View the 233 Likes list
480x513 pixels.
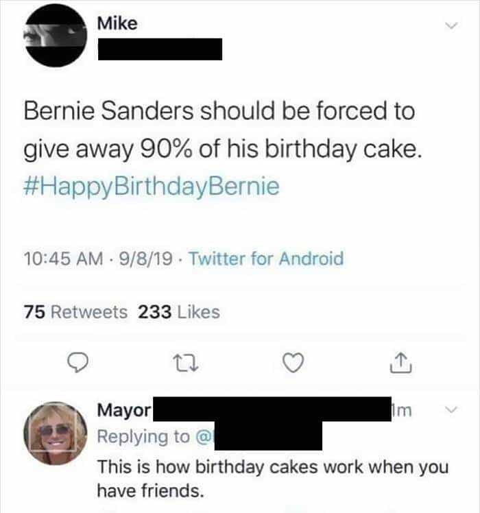pyautogui.click(x=179, y=312)
